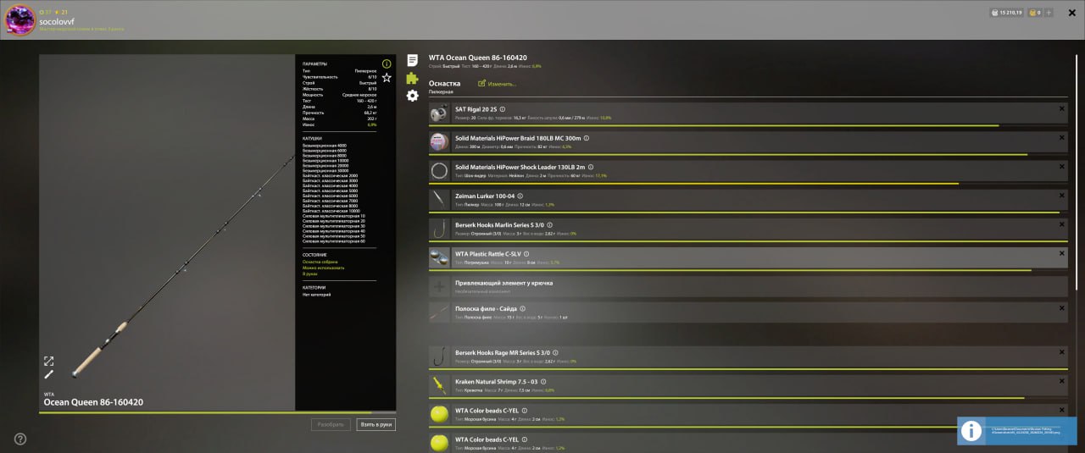Viewport: 1085px width, 453px height.
Task: Toggle the favorite star for Ocean Queen rod
Action: tap(387, 78)
